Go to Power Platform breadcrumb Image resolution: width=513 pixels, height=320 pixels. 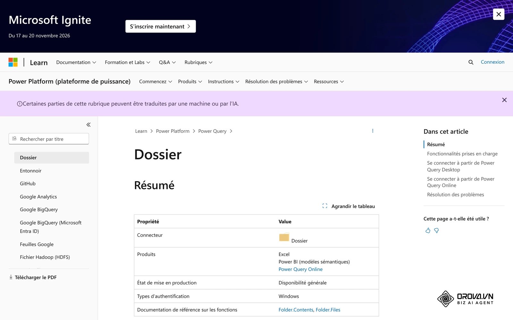point(173,131)
